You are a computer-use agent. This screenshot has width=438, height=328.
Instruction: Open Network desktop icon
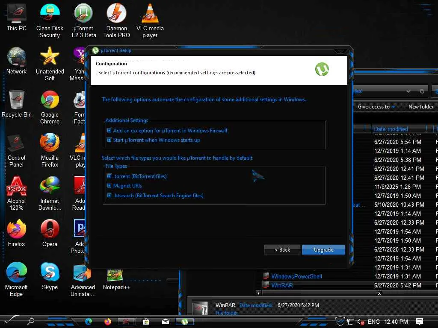coord(17,61)
